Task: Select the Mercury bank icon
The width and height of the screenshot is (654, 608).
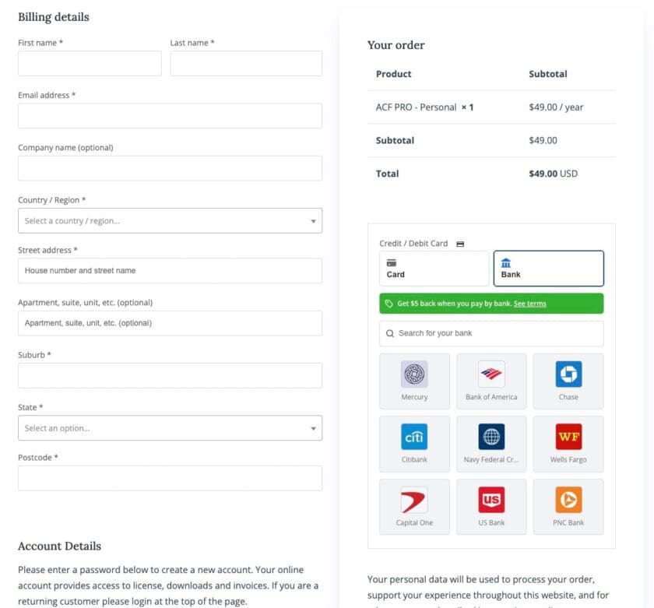Action: (414, 374)
